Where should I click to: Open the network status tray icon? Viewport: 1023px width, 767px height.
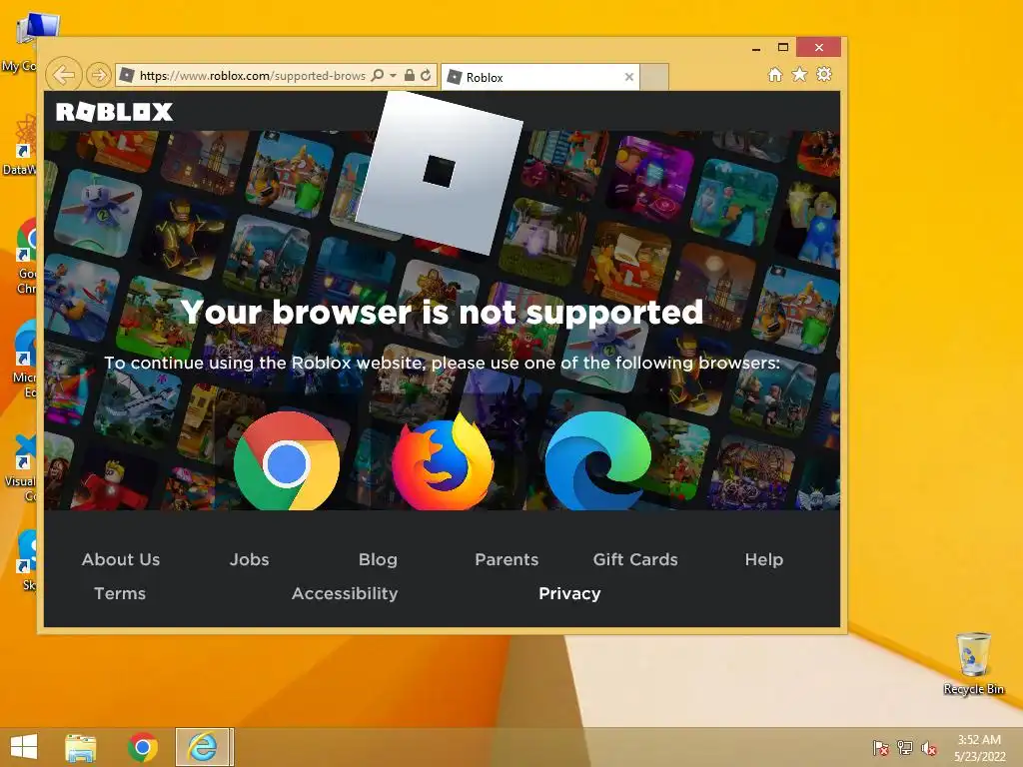pos(905,748)
